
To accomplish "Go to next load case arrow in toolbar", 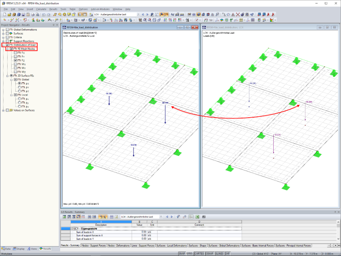I will (147, 14).
